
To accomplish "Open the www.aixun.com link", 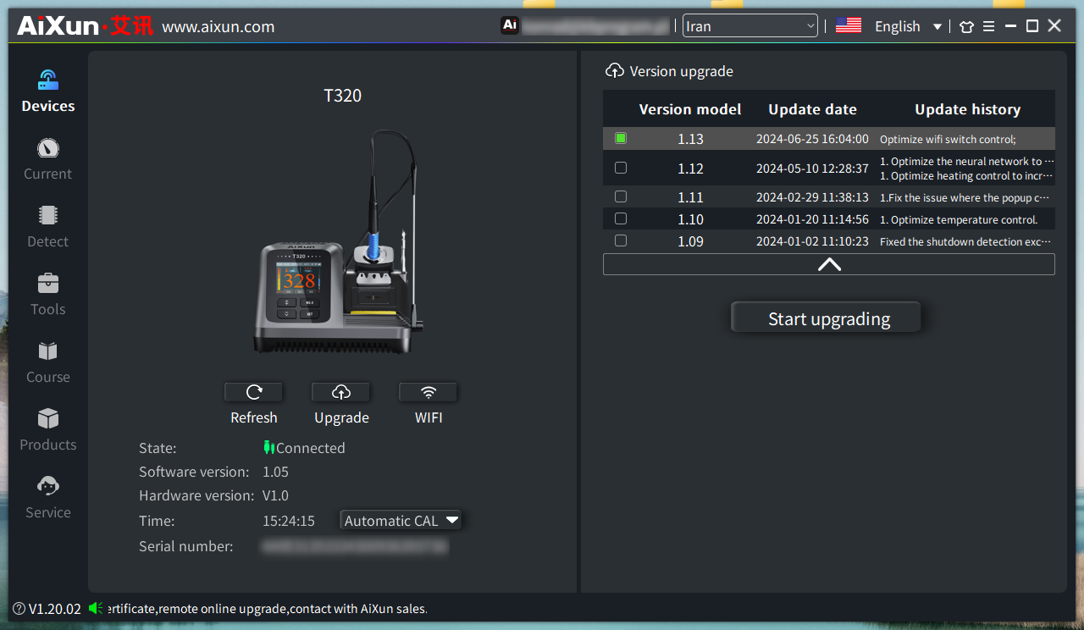I will (218, 26).
